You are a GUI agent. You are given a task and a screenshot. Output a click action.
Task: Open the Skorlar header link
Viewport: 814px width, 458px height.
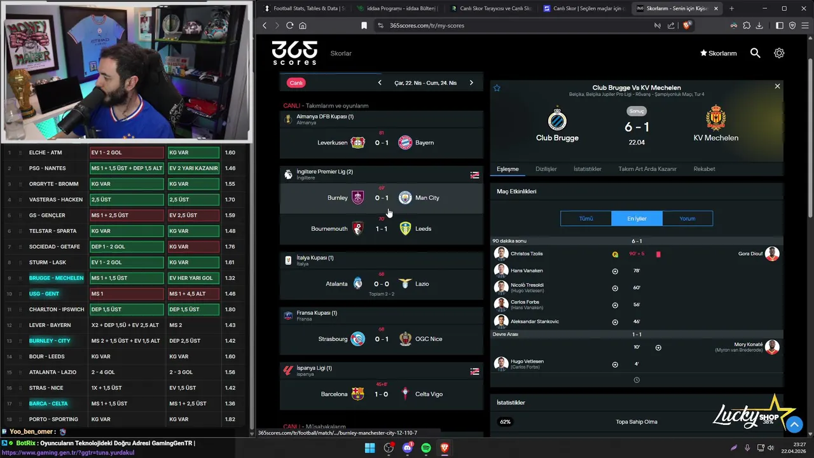pyautogui.click(x=341, y=53)
